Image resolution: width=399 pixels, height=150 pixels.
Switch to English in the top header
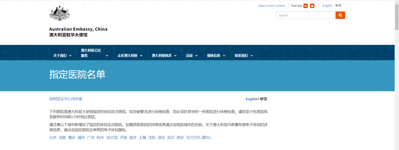pos(327,6)
